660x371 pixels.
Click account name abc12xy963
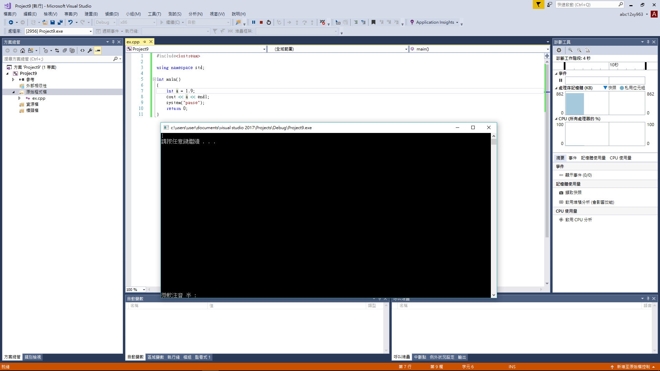[631, 14]
